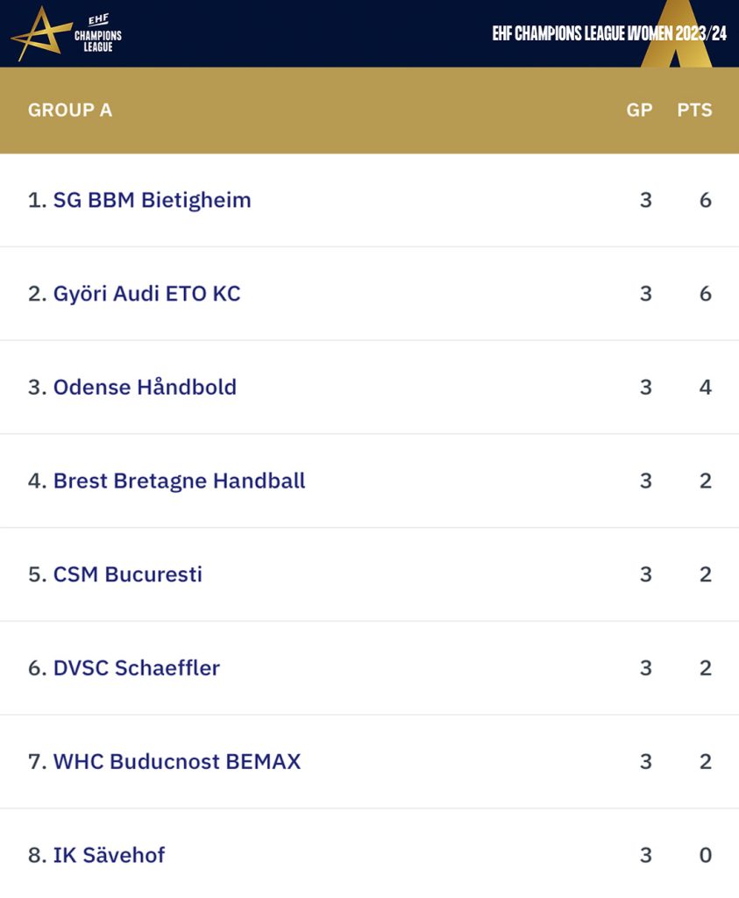Click the EHF Champions League star logo
The image size is (739, 898).
click(66, 33)
